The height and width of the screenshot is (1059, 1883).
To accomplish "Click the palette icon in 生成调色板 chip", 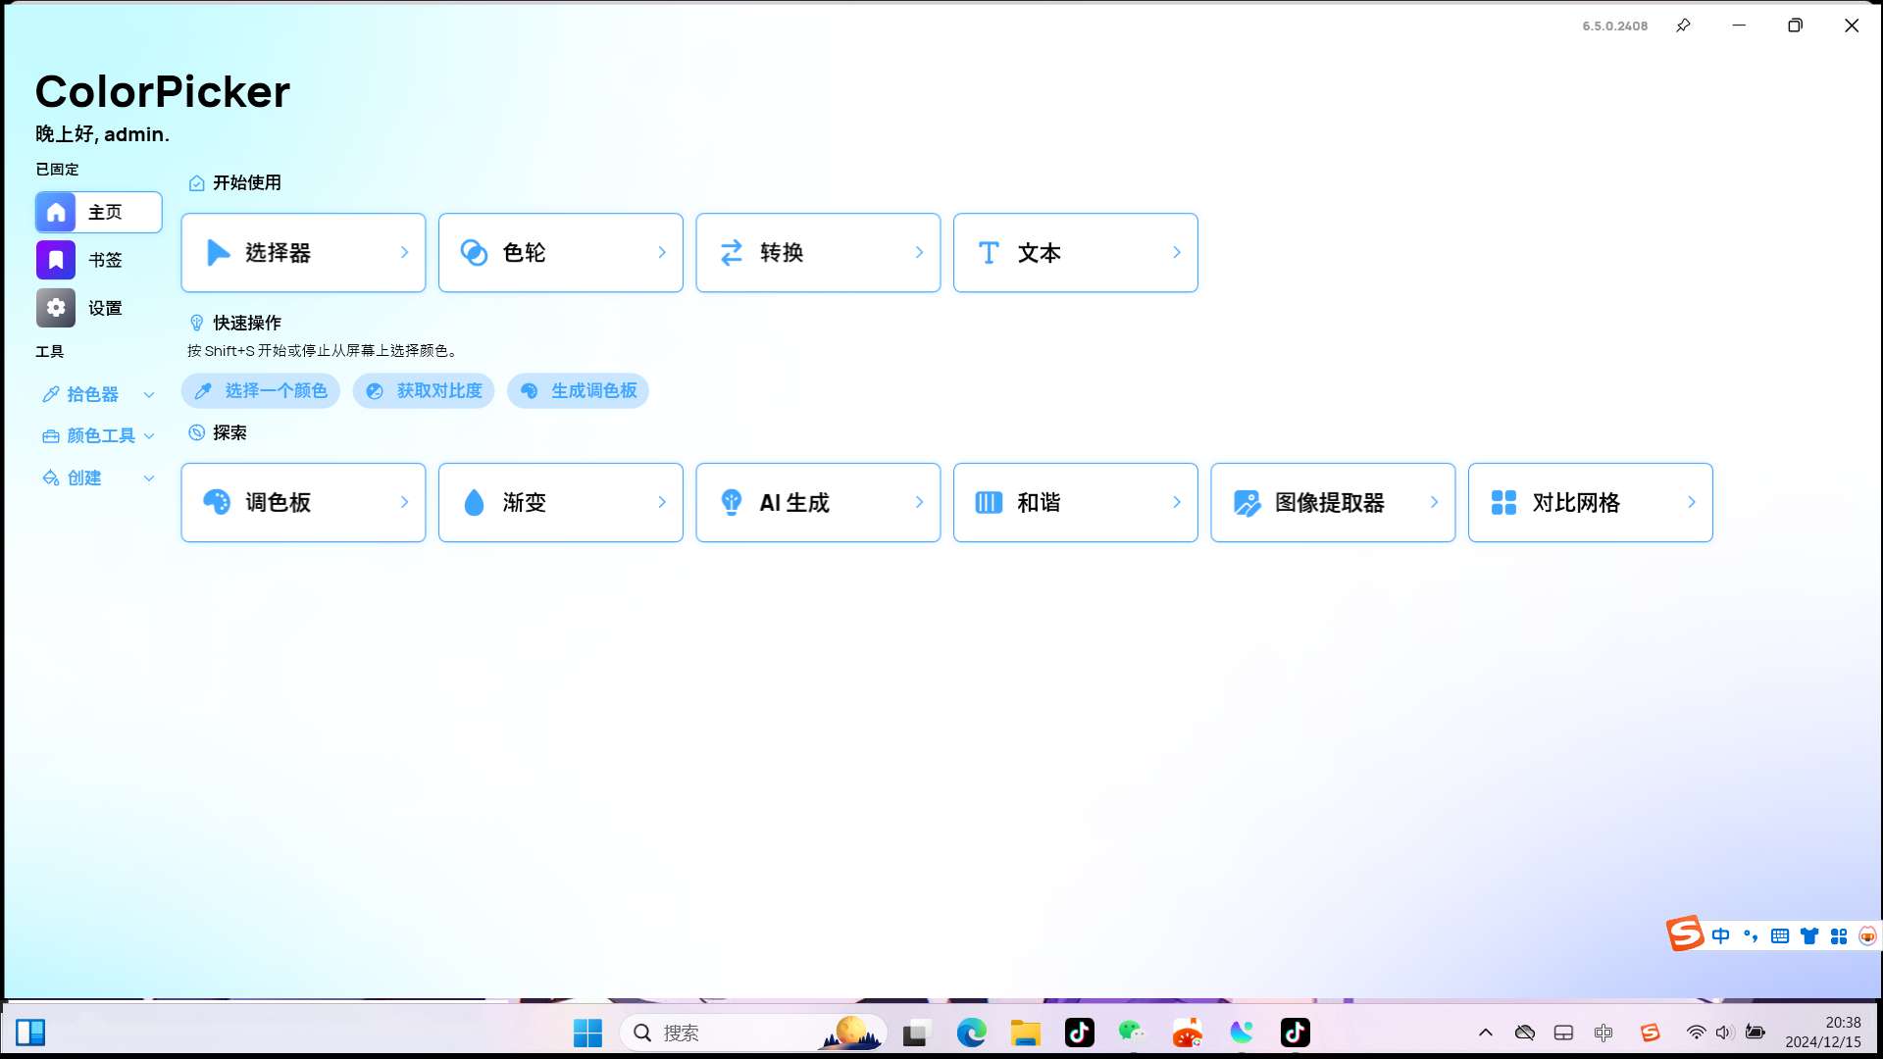I will [x=529, y=391].
